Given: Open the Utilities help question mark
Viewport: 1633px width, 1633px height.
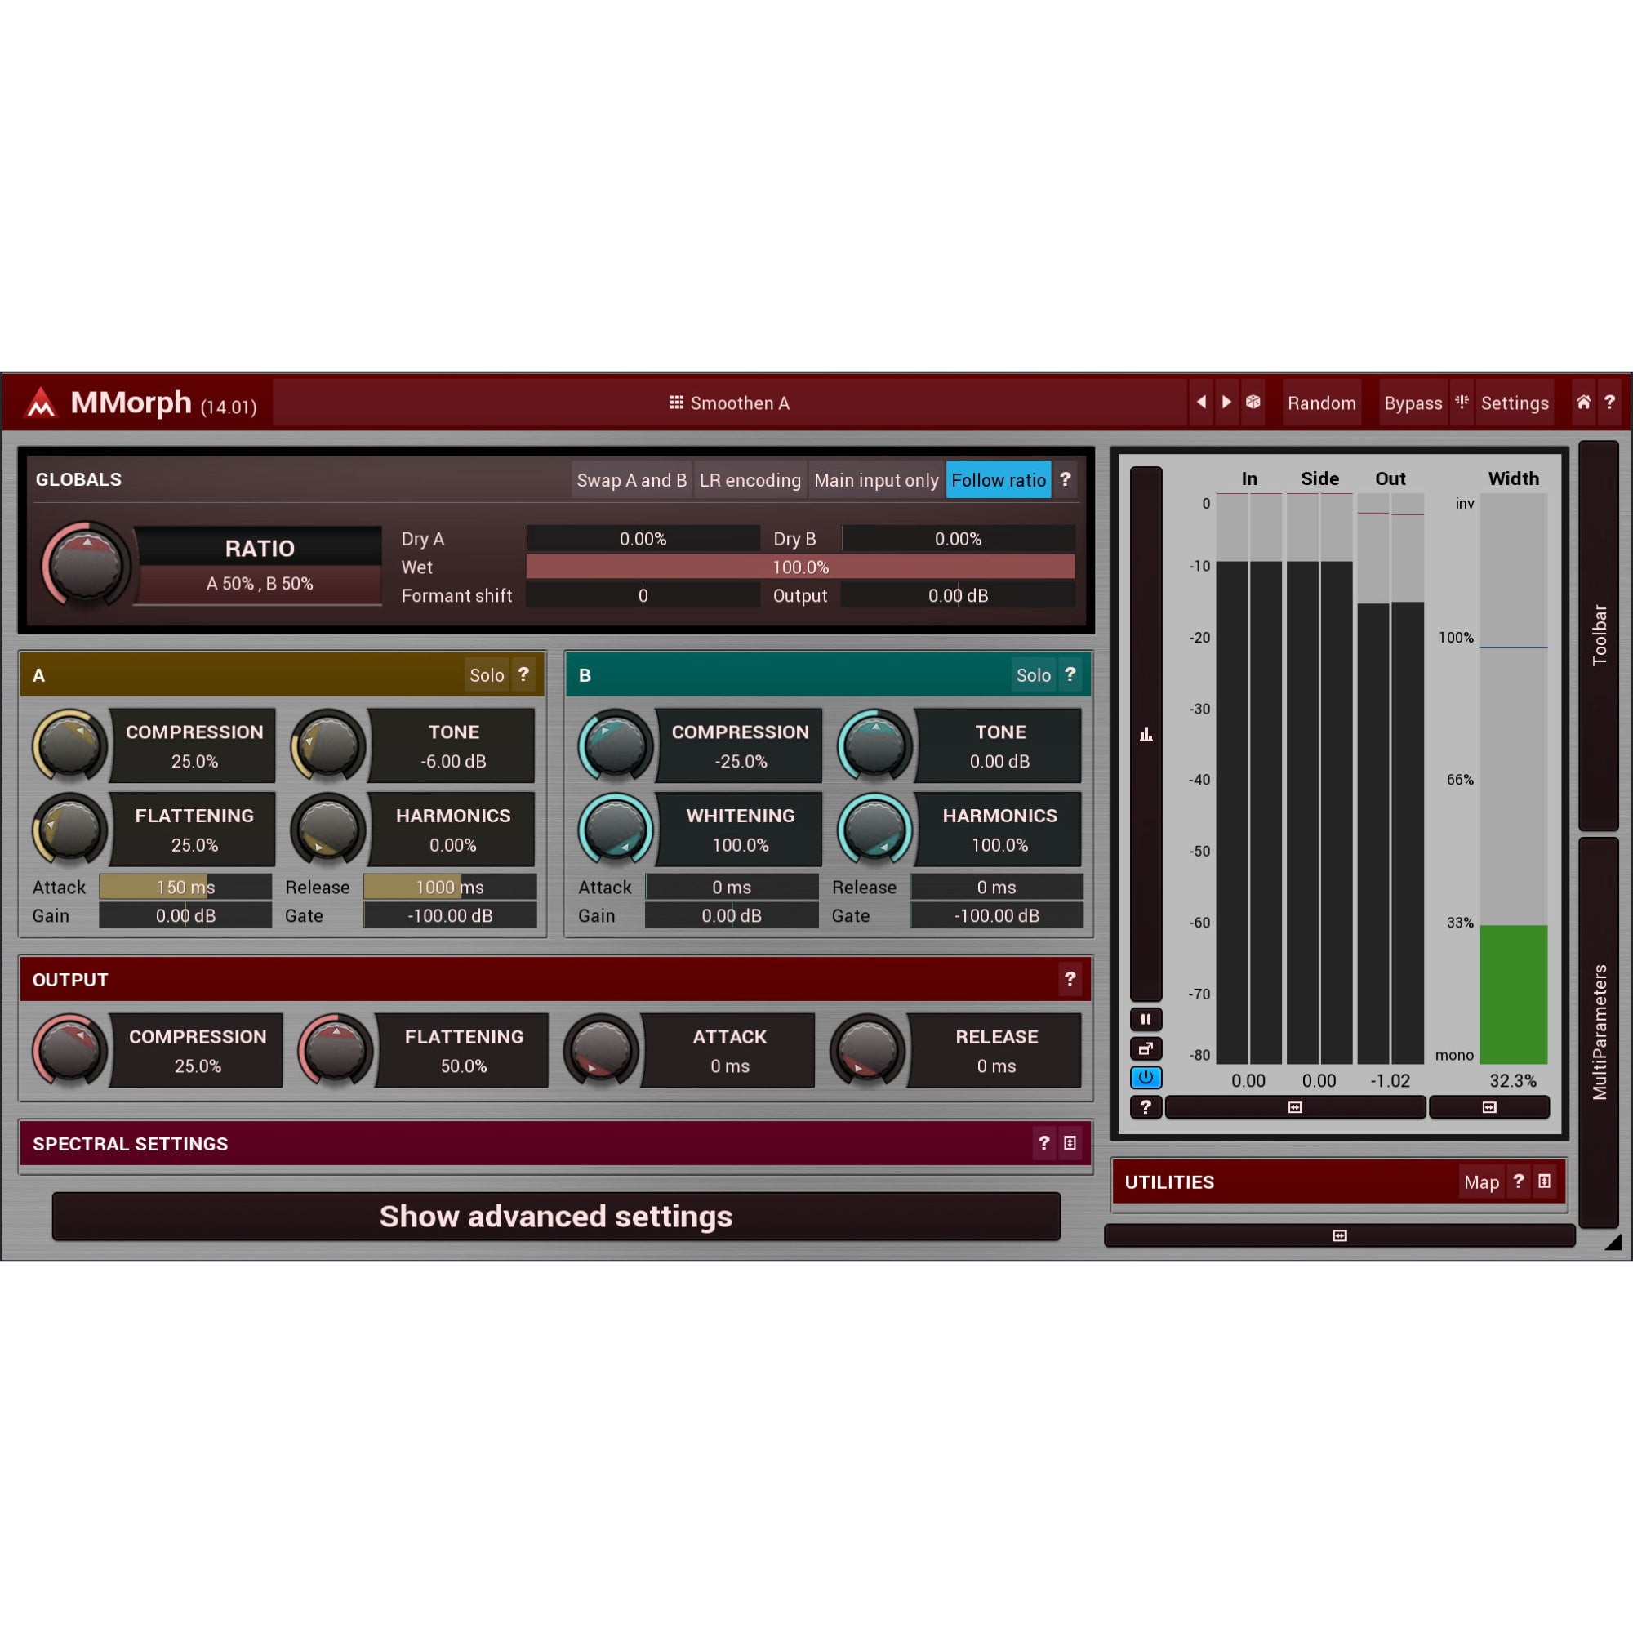Looking at the screenshot, I should pos(1518,1181).
